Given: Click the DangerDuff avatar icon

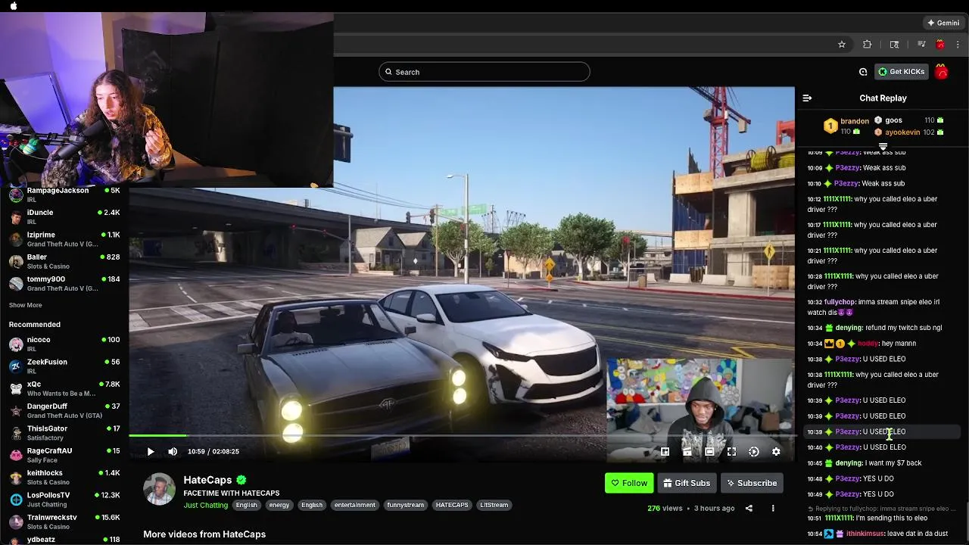Looking at the screenshot, I should point(16,411).
